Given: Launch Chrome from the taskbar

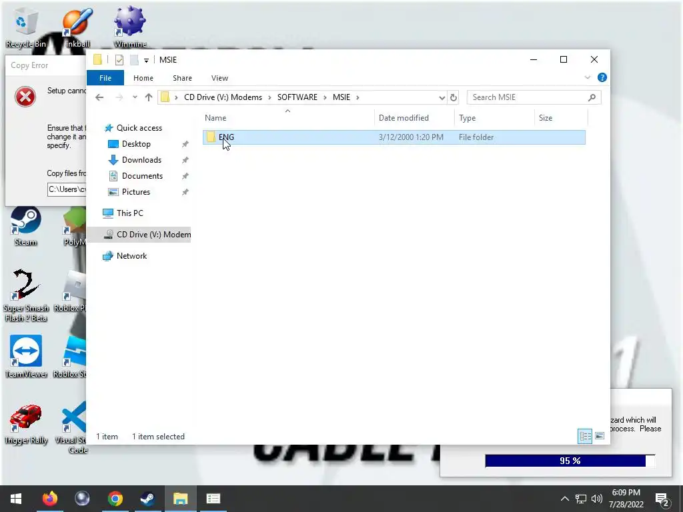Looking at the screenshot, I should 115,499.
